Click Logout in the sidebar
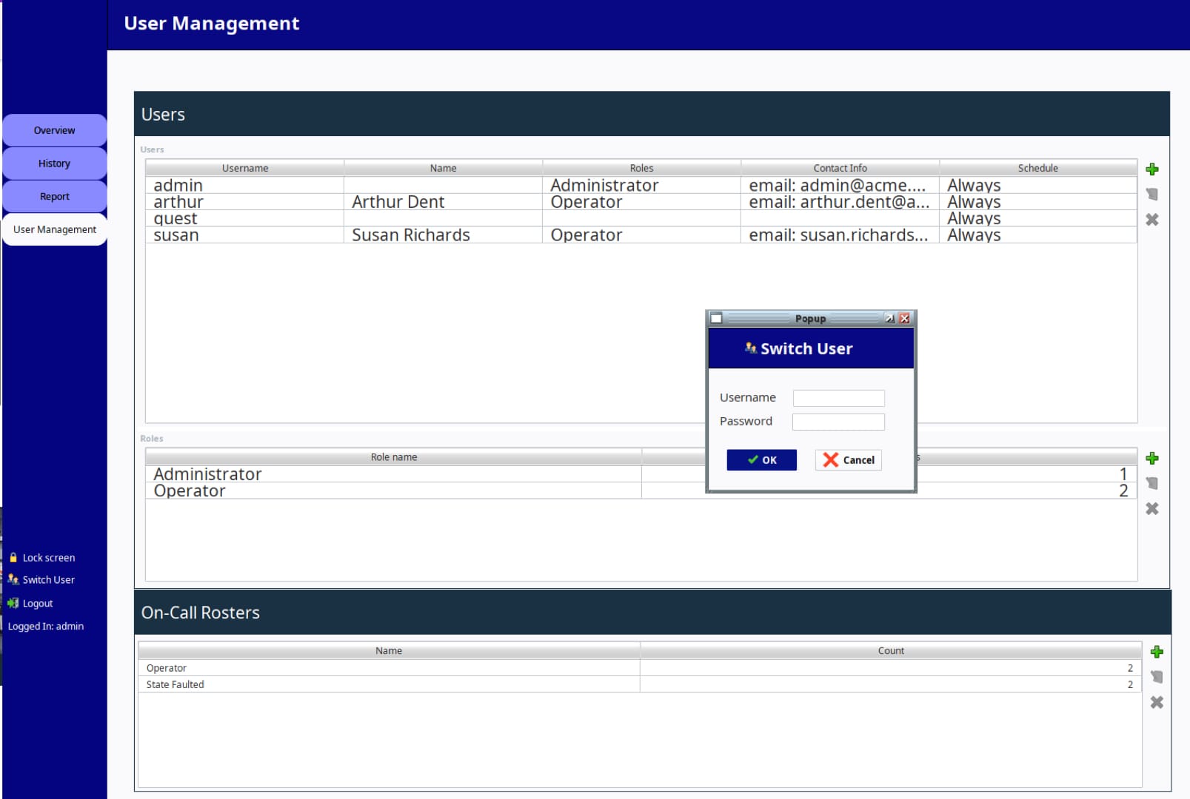 click(x=37, y=604)
